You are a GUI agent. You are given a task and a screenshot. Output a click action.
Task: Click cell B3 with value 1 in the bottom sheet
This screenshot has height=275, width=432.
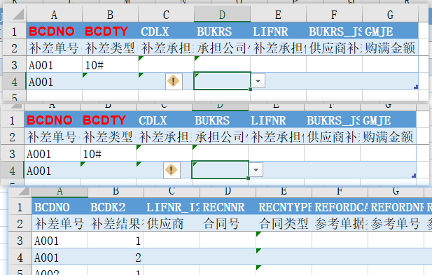(x=116, y=240)
